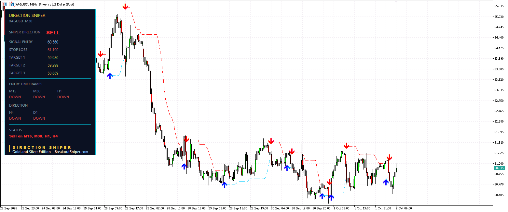This screenshot has width=508, height=212.
Task: Click the 'DIRECTION SNIPER' panel heading
Action: coord(27,15)
